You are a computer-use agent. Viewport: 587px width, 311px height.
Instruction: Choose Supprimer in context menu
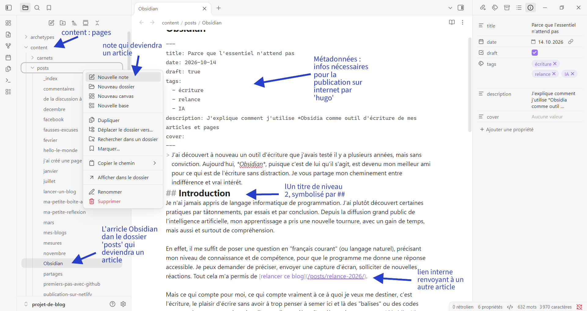(x=123, y=201)
